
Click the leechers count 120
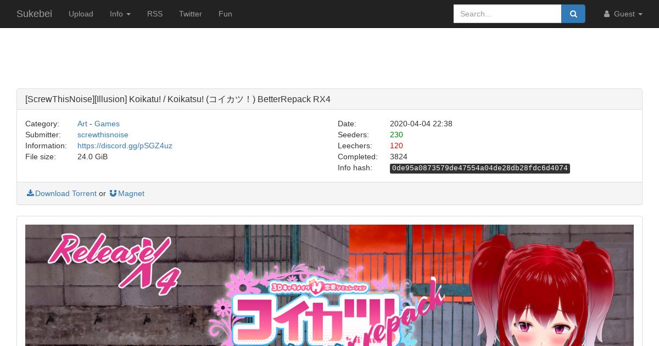(x=396, y=146)
